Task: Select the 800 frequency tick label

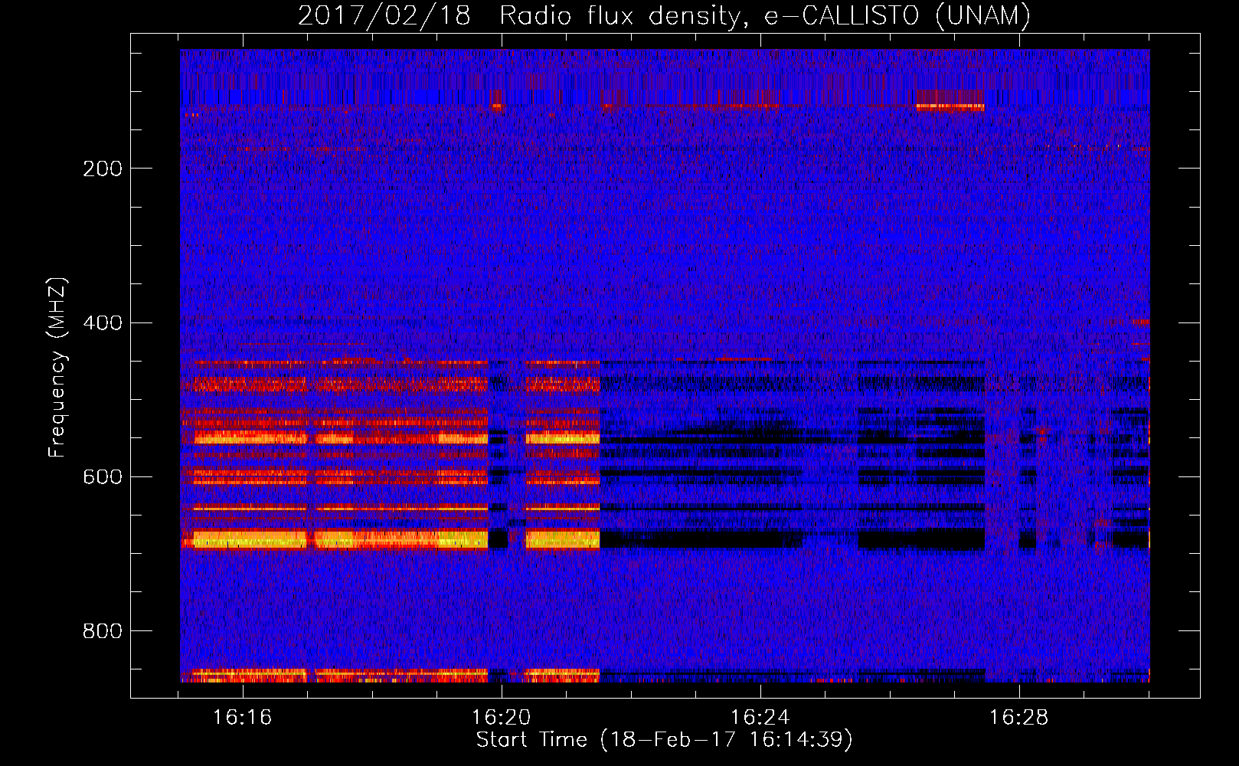Action: 103,631
